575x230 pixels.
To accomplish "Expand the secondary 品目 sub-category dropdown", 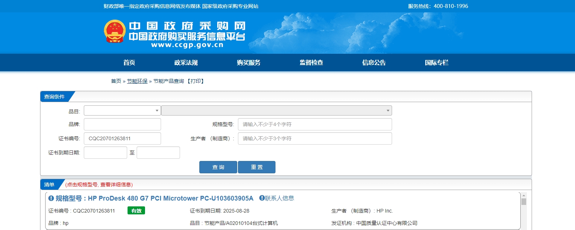I will [277, 110].
